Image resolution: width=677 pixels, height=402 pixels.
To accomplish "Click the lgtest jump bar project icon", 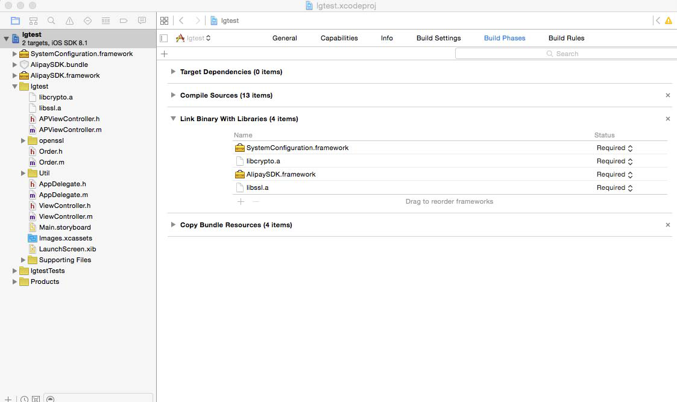I will tap(214, 20).
